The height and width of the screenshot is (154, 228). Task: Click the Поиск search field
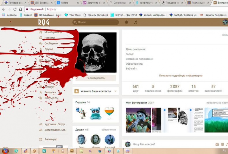[x=95, y=22]
